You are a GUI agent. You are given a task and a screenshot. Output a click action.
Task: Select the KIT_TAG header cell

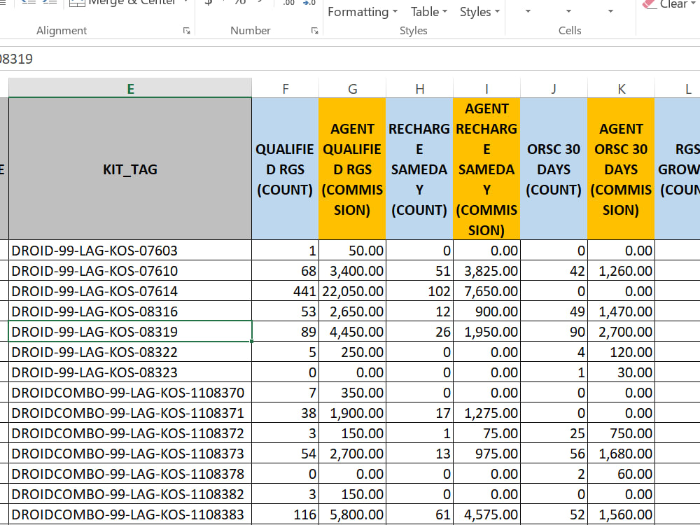pyautogui.click(x=130, y=169)
